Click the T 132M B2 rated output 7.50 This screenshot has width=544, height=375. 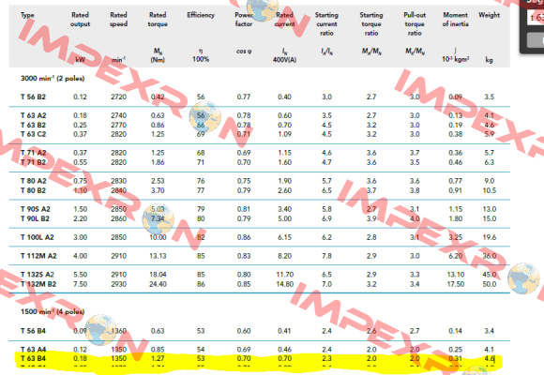pyautogui.click(x=80, y=284)
